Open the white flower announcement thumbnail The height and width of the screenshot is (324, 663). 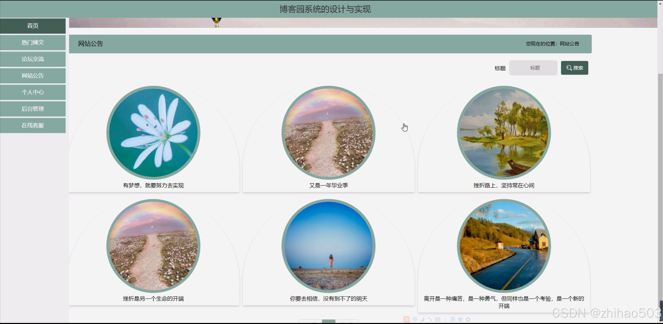coord(153,133)
